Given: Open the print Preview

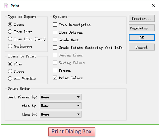Looking at the screenshot, I should [142, 18].
